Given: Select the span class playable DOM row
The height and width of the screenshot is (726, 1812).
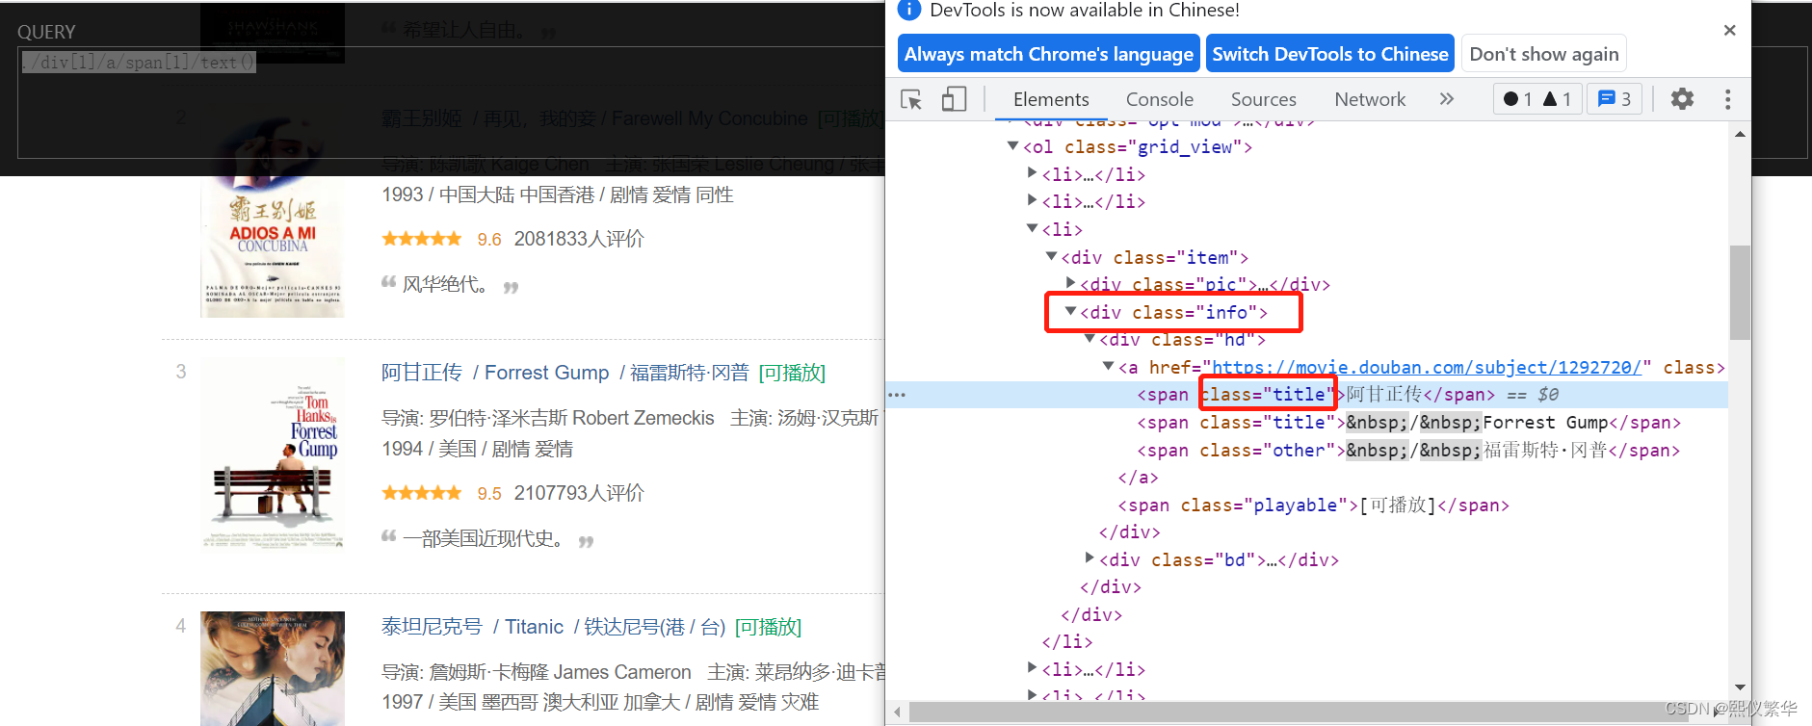Looking at the screenshot, I should click(1307, 506).
